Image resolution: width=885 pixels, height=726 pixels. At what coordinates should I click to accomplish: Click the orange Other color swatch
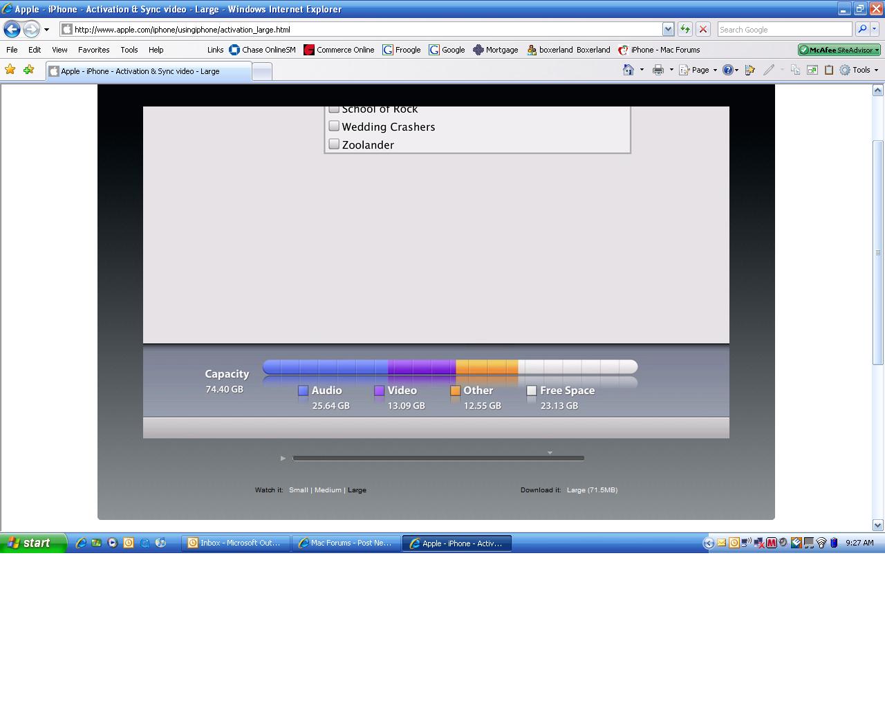coord(455,391)
